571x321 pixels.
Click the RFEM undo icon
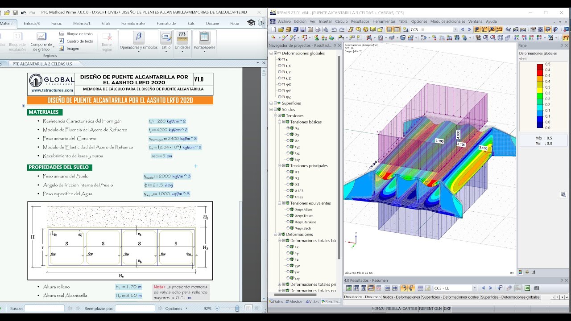[x=334, y=29]
